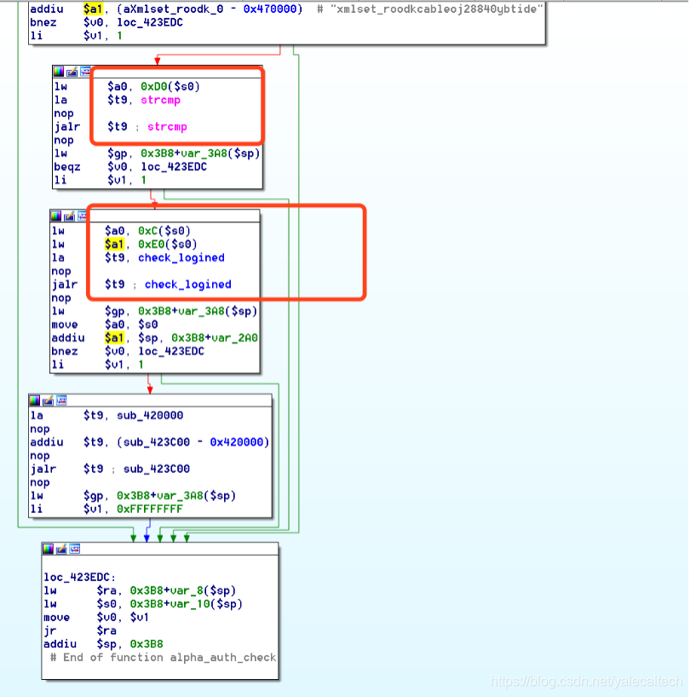Click the pencil edit icon on the check_logined block
This screenshot has width=690, height=697.
pyautogui.click(x=69, y=216)
